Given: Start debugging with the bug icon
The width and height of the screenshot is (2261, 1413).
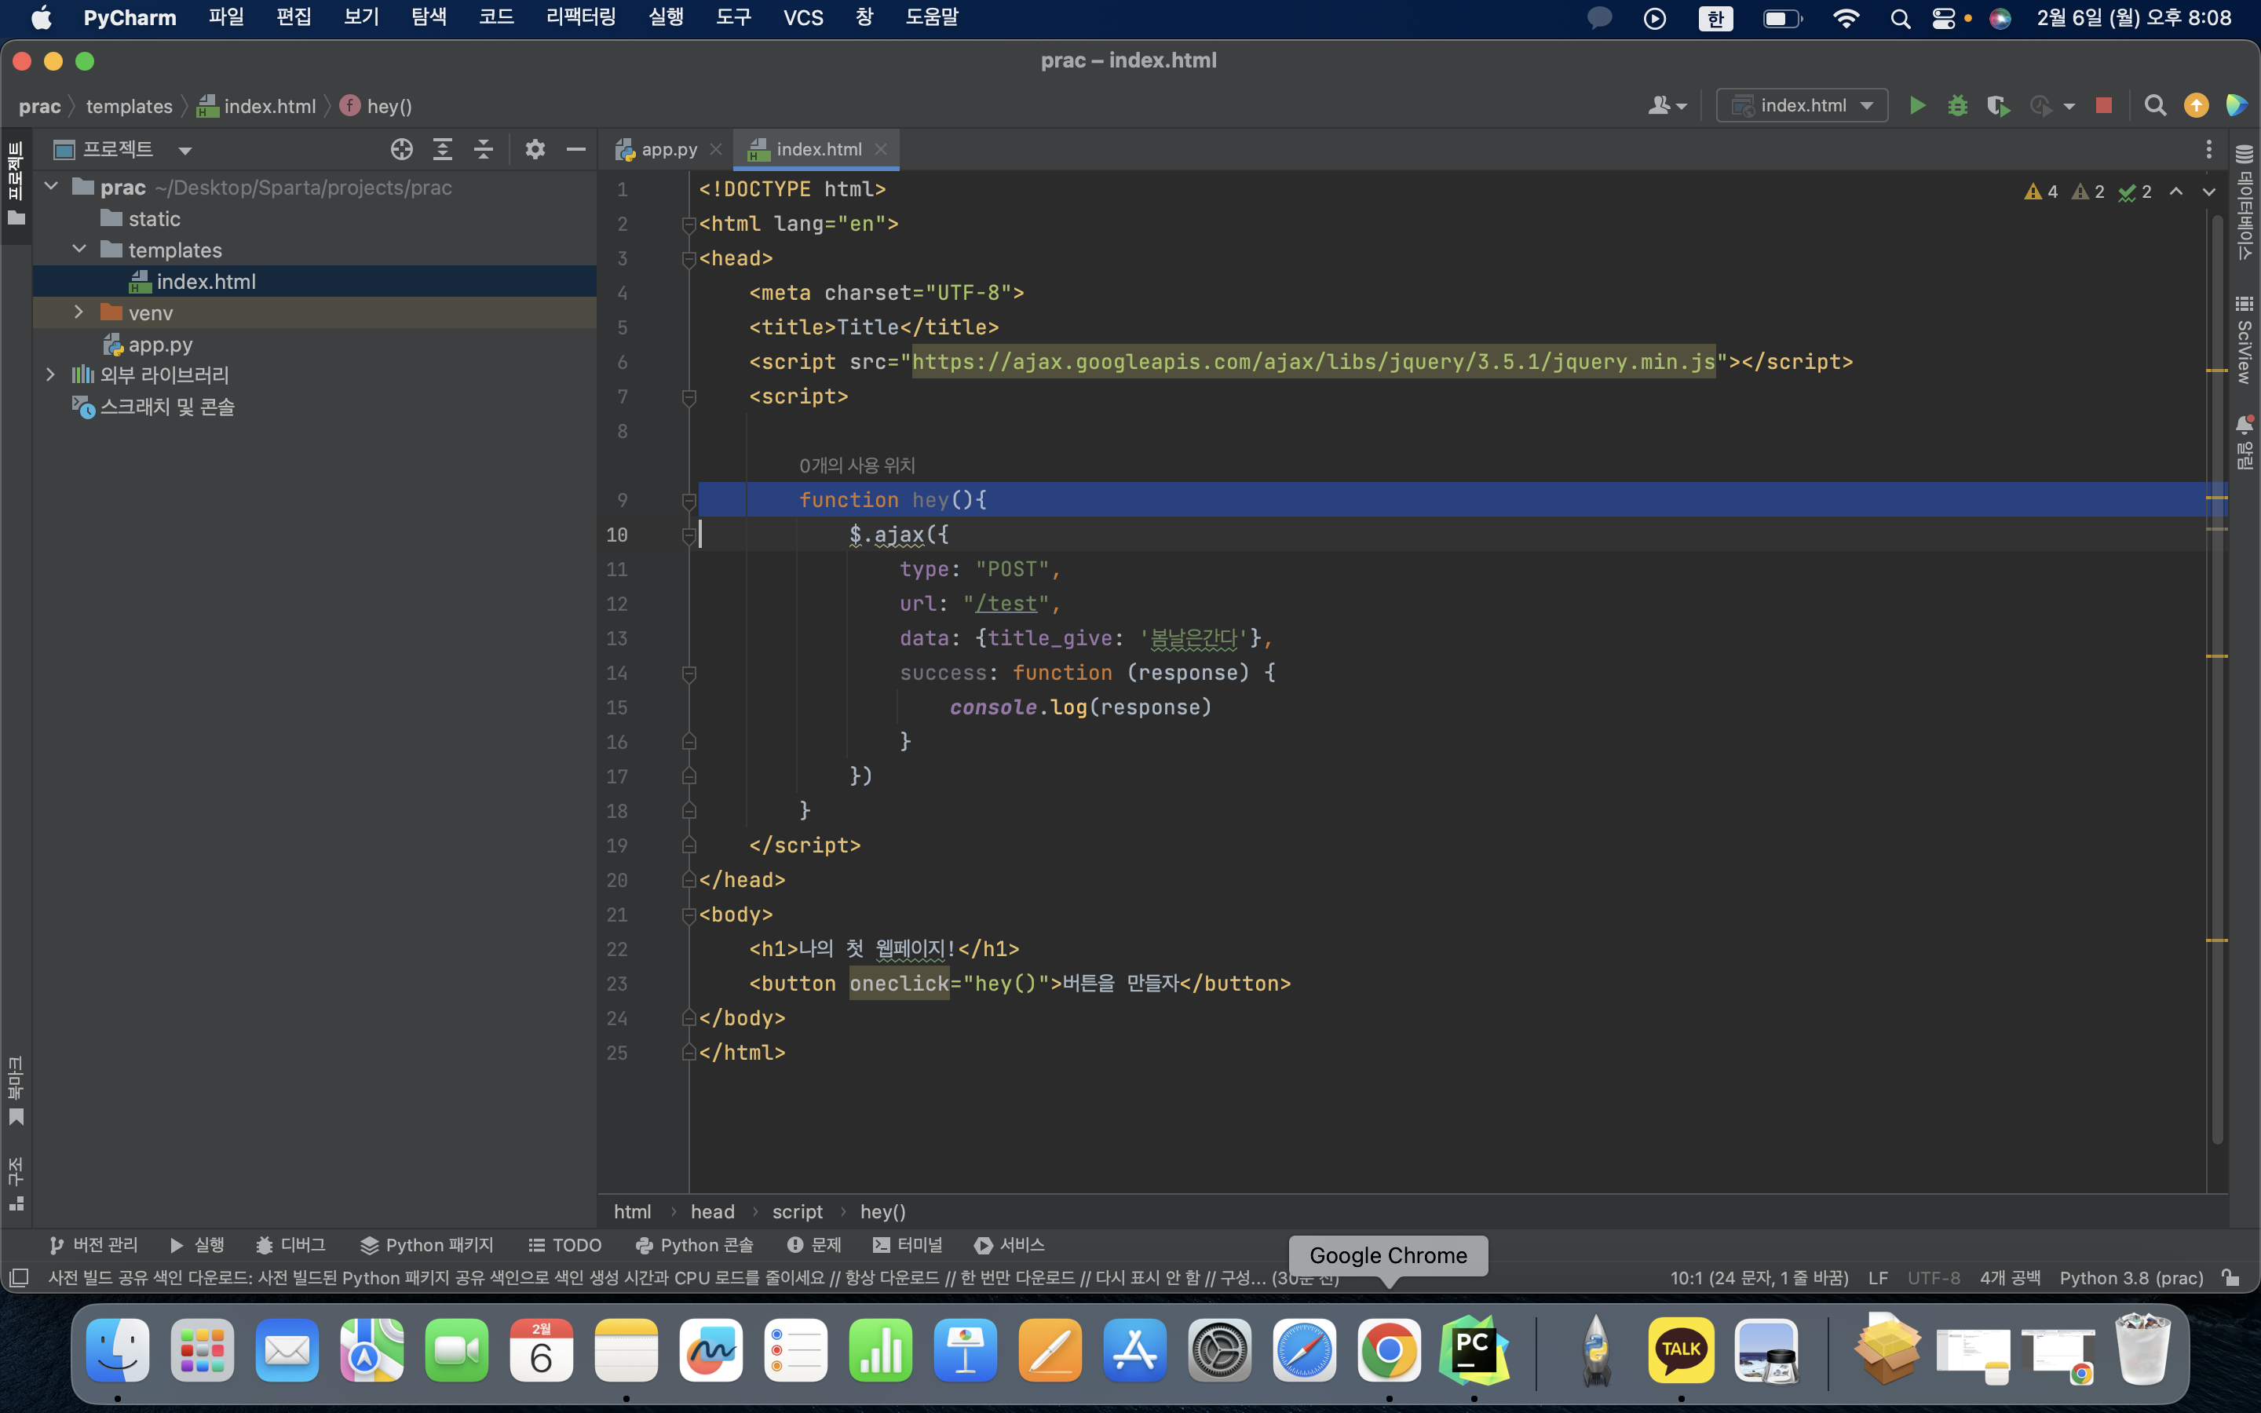Looking at the screenshot, I should tap(1957, 106).
